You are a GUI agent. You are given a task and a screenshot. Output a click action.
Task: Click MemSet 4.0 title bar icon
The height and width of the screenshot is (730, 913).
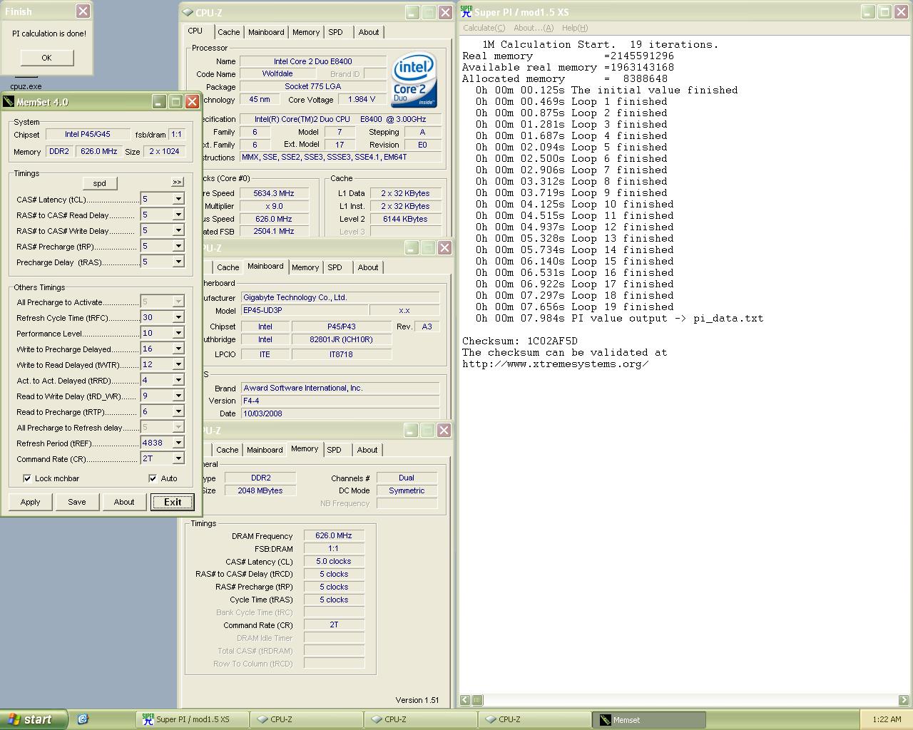[x=9, y=102]
